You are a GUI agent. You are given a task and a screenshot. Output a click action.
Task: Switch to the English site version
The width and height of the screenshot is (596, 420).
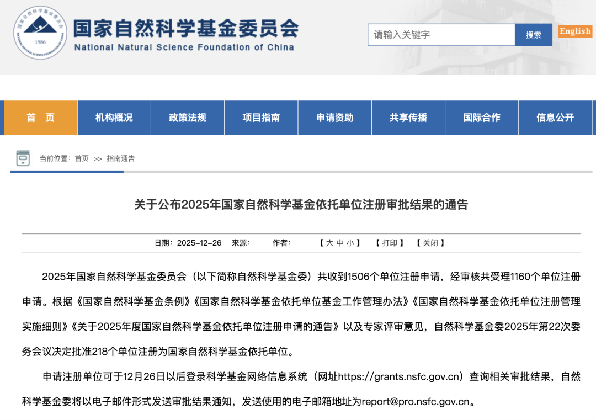pos(574,31)
